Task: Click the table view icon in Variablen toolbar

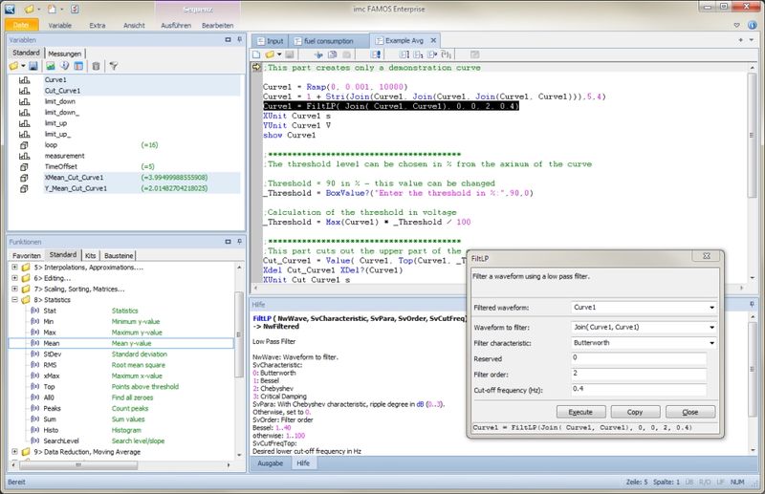Action: [x=78, y=66]
